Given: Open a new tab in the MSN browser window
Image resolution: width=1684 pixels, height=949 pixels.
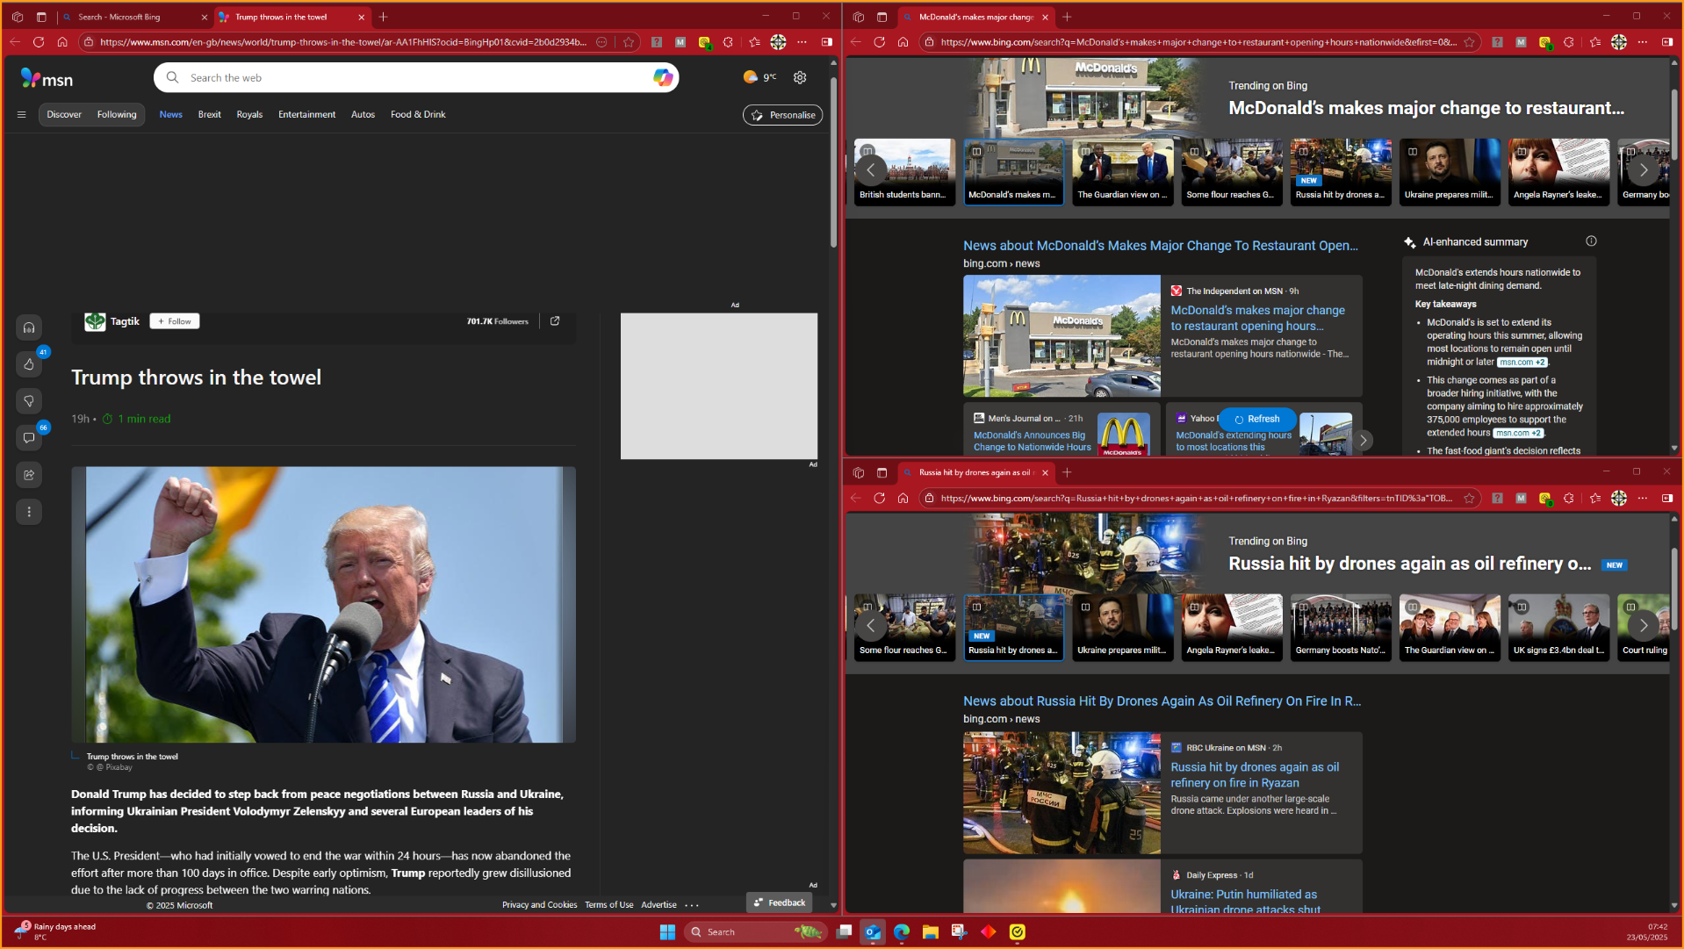Looking at the screenshot, I should pos(384,17).
